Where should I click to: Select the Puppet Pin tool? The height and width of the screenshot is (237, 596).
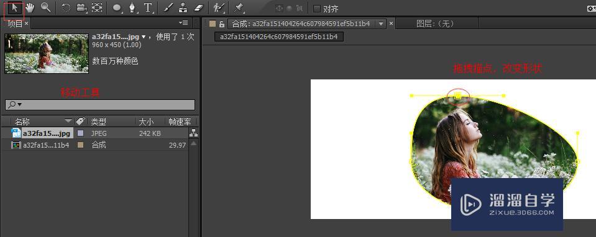pyautogui.click(x=239, y=7)
